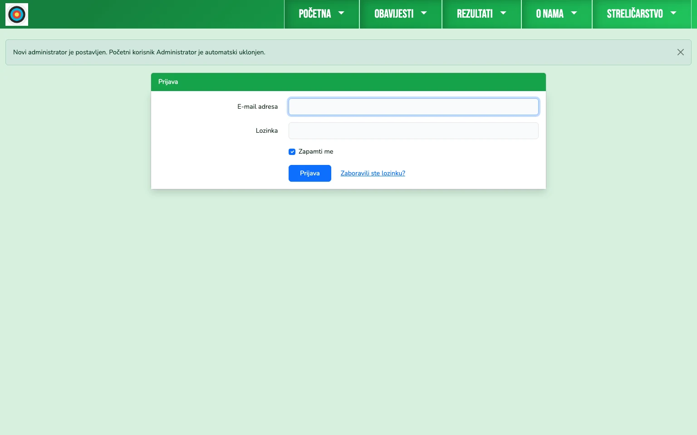This screenshot has width=697, height=435.
Task: Click the archery target logo
Action: (17, 14)
